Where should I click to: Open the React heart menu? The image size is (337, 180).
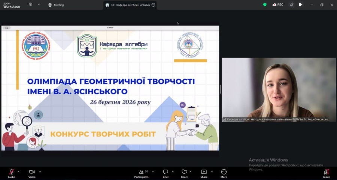[x=184, y=173]
